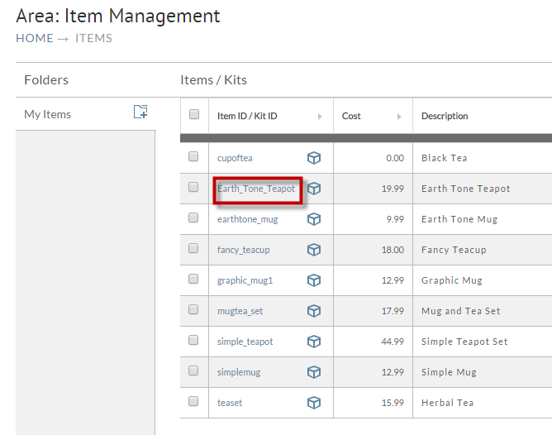Select ITEMS in the breadcrumb trail
Image resolution: width=552 pixels, height=435 pixels.
pyautogui.click(x=93, y=38)
